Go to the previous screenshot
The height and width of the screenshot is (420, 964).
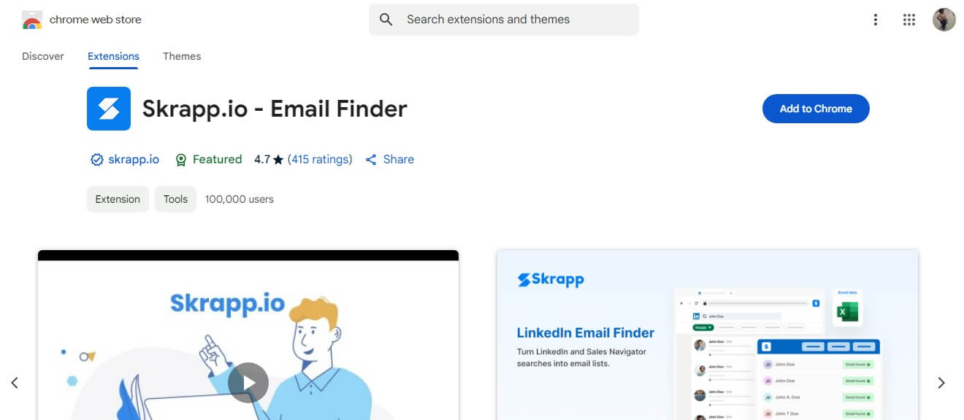(x=15, y=383)
